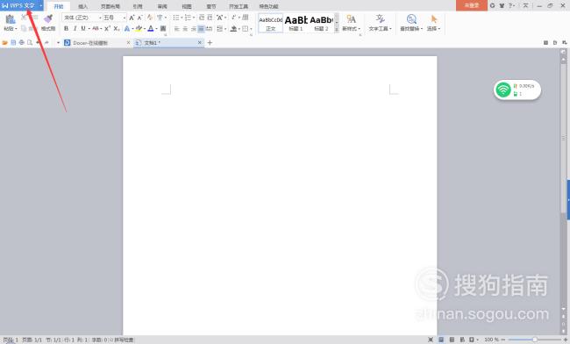This screenshot has width=570, height=344.
Task: Apply the 正文 style thumbnail
Action: [x=270, y=24]
